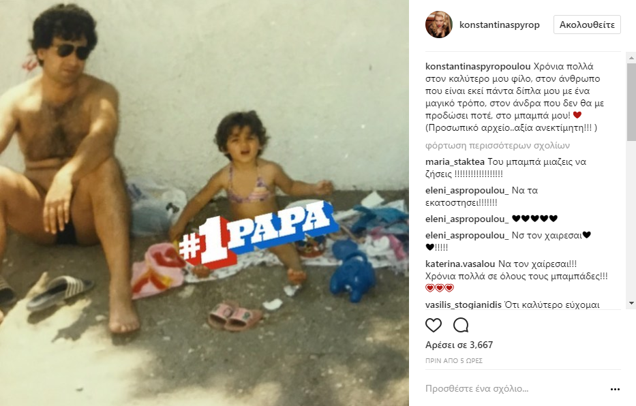The image size is (636, 406).
Task: Click konstantinaspyropoulou username in the caption
Action: (x=478, y=66)
